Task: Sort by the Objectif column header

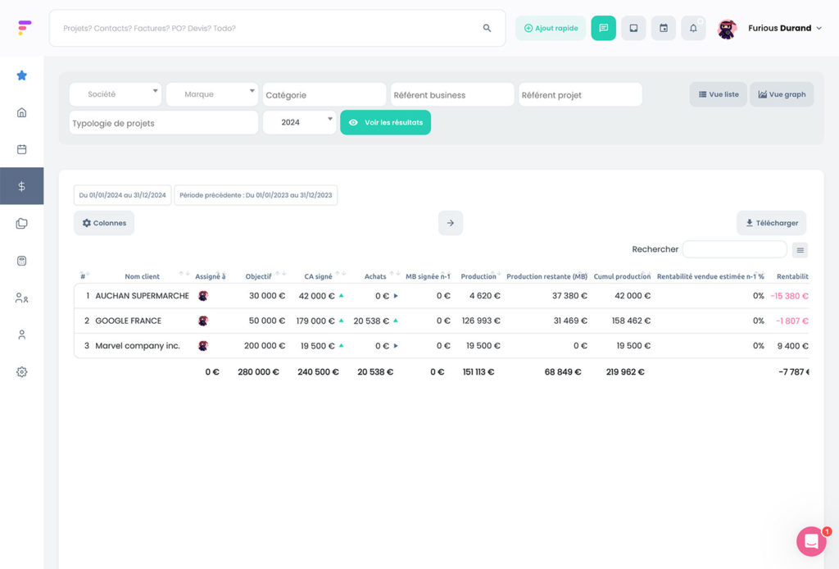Action: pos(258,276)
